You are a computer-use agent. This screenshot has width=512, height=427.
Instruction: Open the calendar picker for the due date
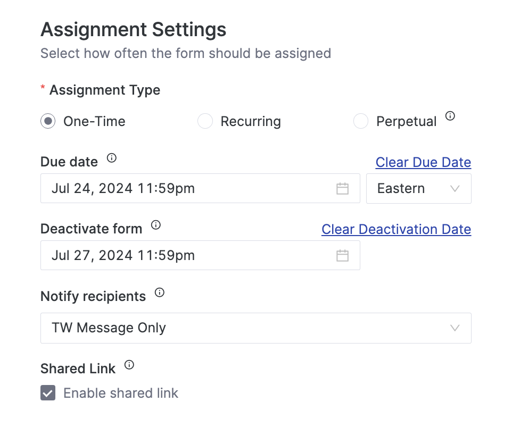(x=342, y=188)
